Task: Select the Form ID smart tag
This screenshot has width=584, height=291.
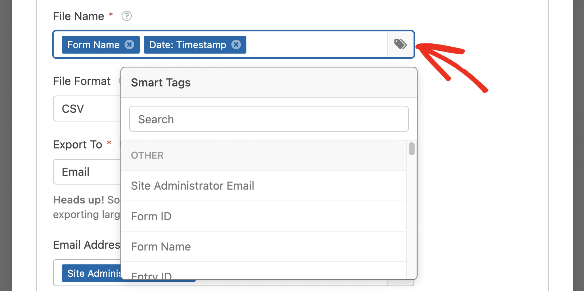Action: click(x=264, y=216)
